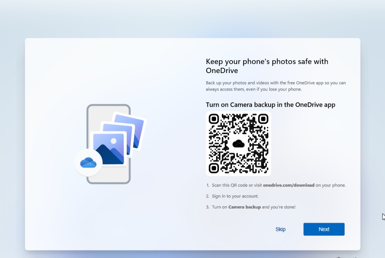385x258 pixels.
Task: Click the bold Camera backup text in step 3
Action: coord(244,207)
